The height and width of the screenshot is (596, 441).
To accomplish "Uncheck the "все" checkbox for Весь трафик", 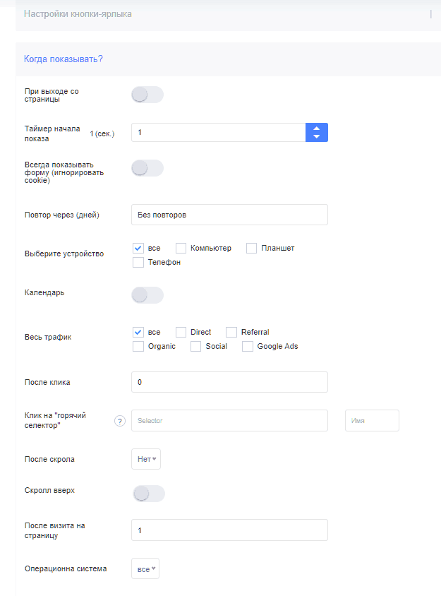I will coord(138,332).
